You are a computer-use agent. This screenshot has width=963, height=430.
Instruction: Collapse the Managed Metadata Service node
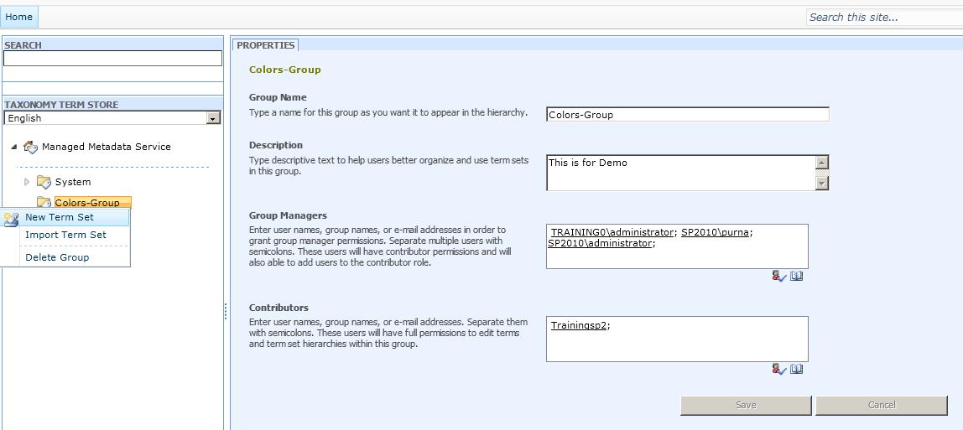pos(14,148)
